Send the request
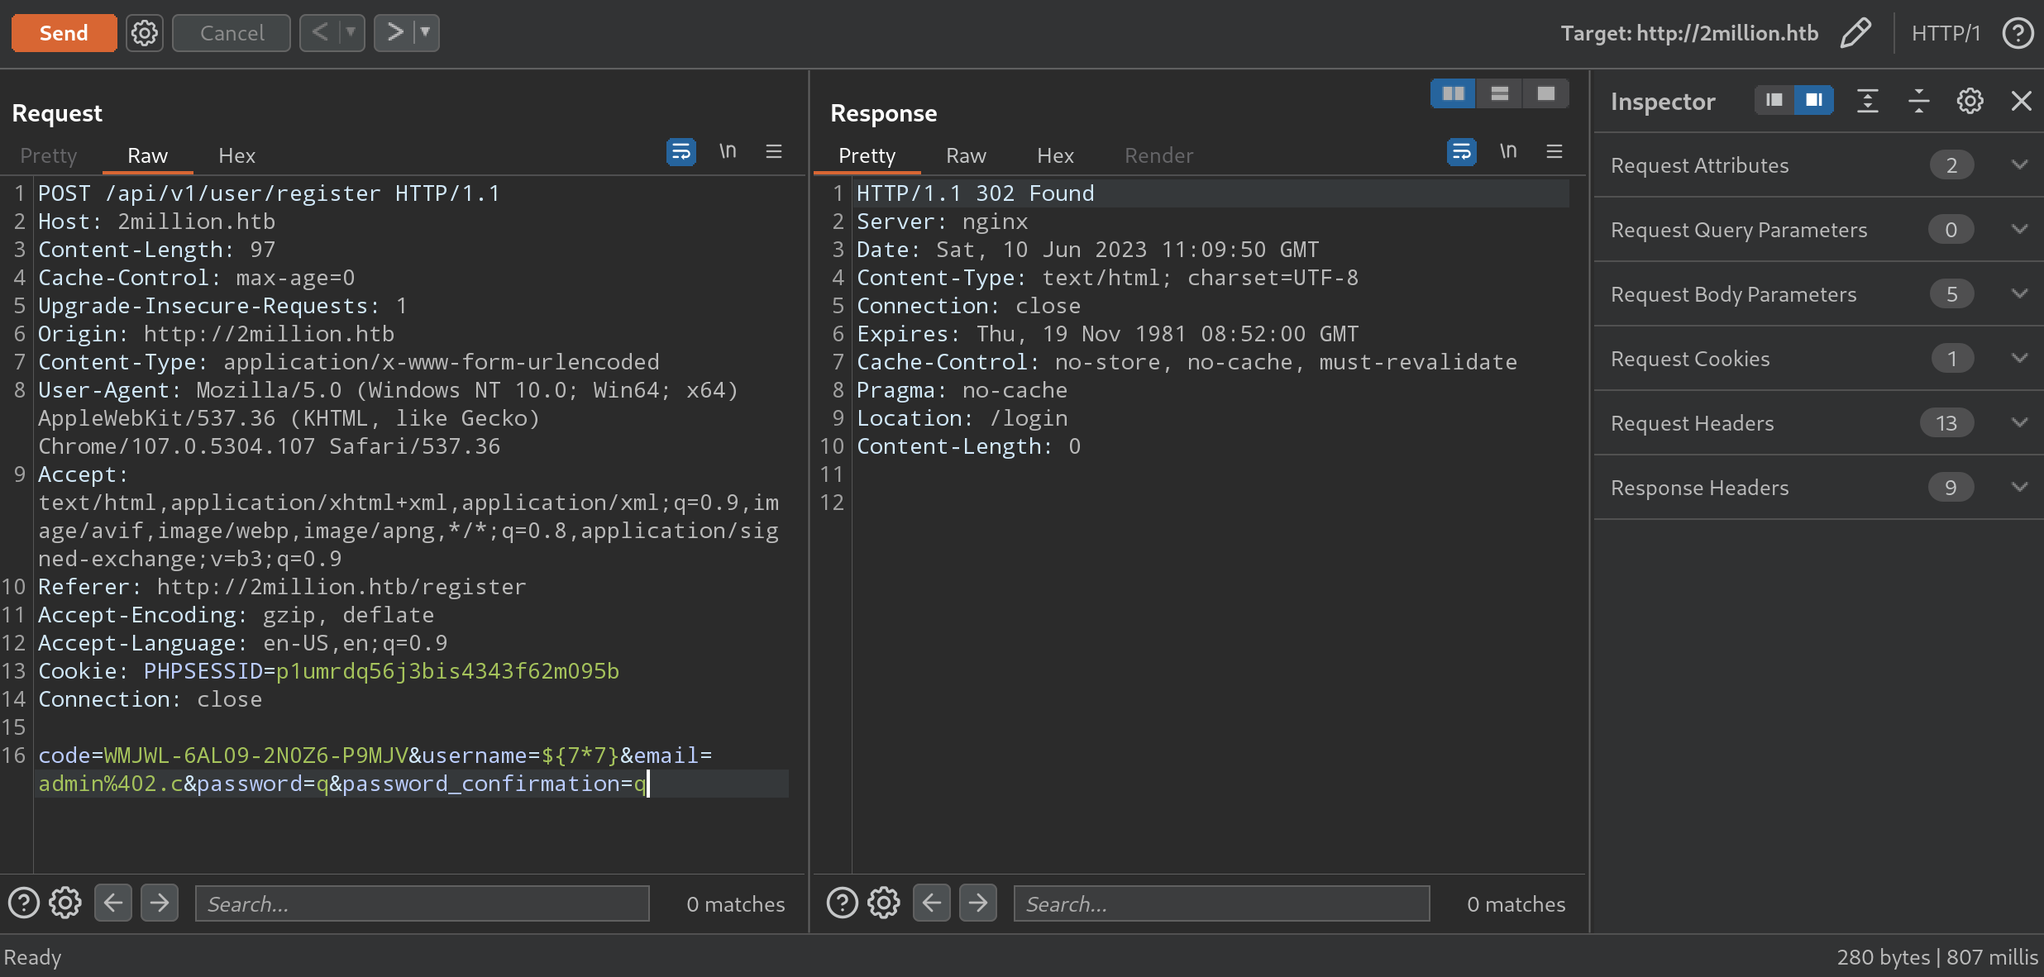The image size is (2044, 977). pyautogui.click(x=64, y=33)
